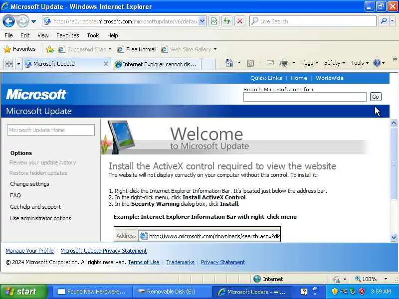Open Found New Hardware taskbar item
This screenshot has height=299, width=399.
coord(92,292)
